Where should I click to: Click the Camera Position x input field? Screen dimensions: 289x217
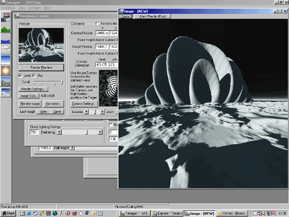(x=103, y=33)
